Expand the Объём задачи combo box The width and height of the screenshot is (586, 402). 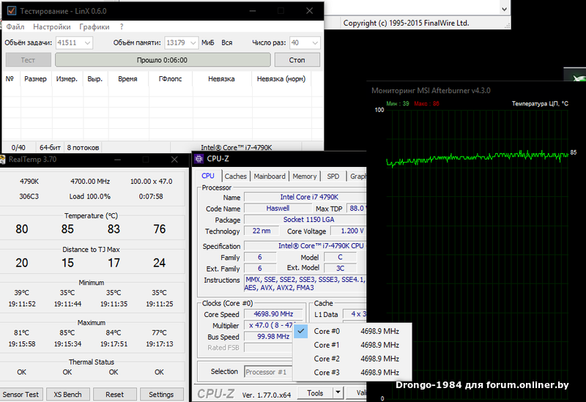(x=87, y=43)
